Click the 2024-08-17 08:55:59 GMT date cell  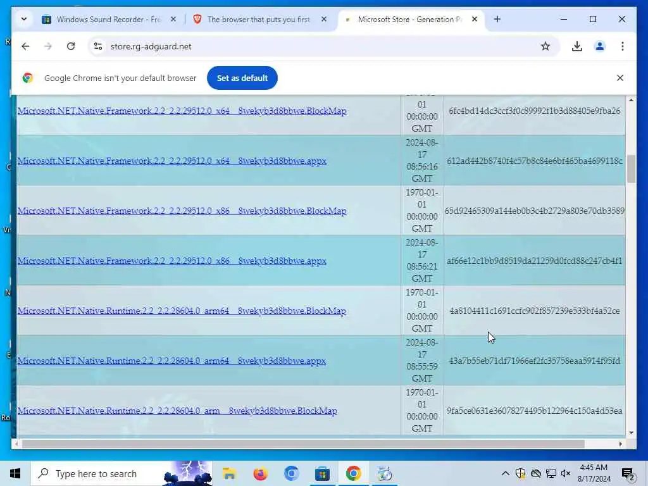click(422, 361)
